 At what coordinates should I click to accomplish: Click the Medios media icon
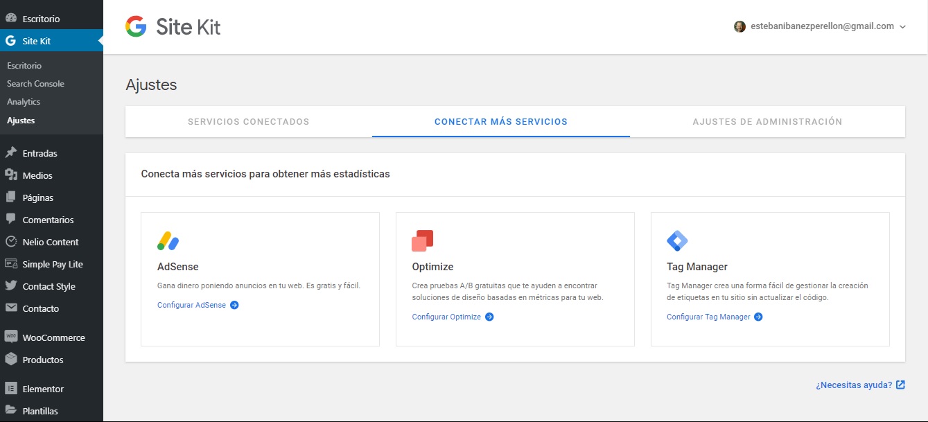(x=10, y=175)
